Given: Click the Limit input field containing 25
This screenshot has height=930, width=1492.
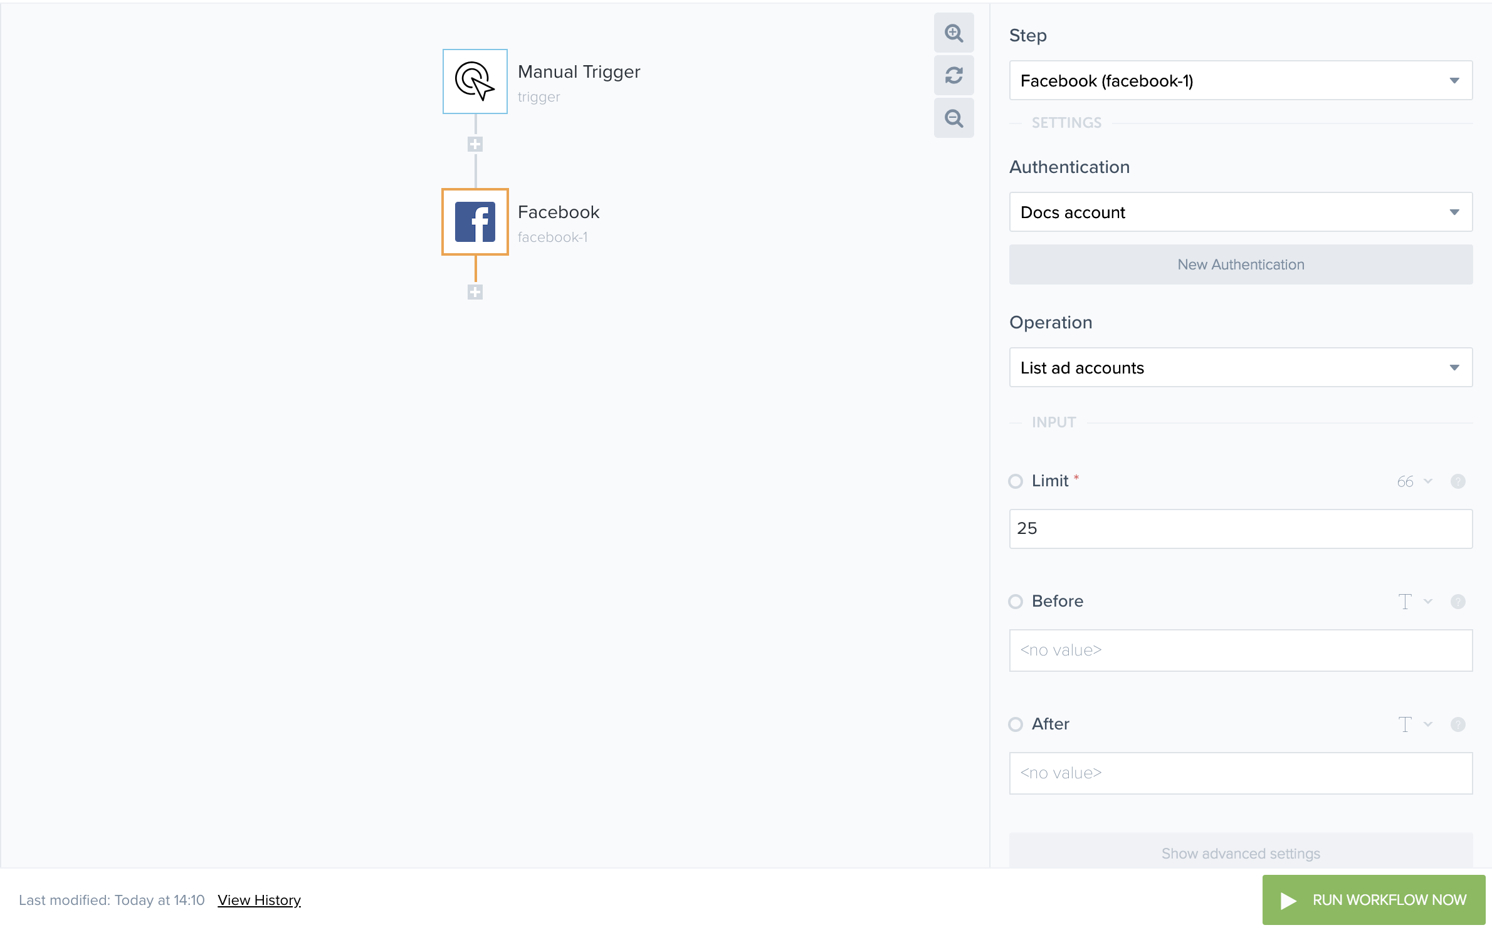Looking at the screenshot, I should pyautogui.click(x=1240, y=529).
